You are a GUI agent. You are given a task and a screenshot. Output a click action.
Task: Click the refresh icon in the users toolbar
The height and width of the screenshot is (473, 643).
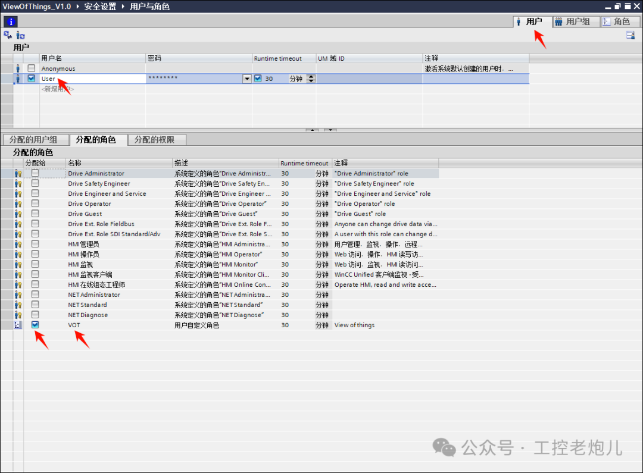pos(7,35)
